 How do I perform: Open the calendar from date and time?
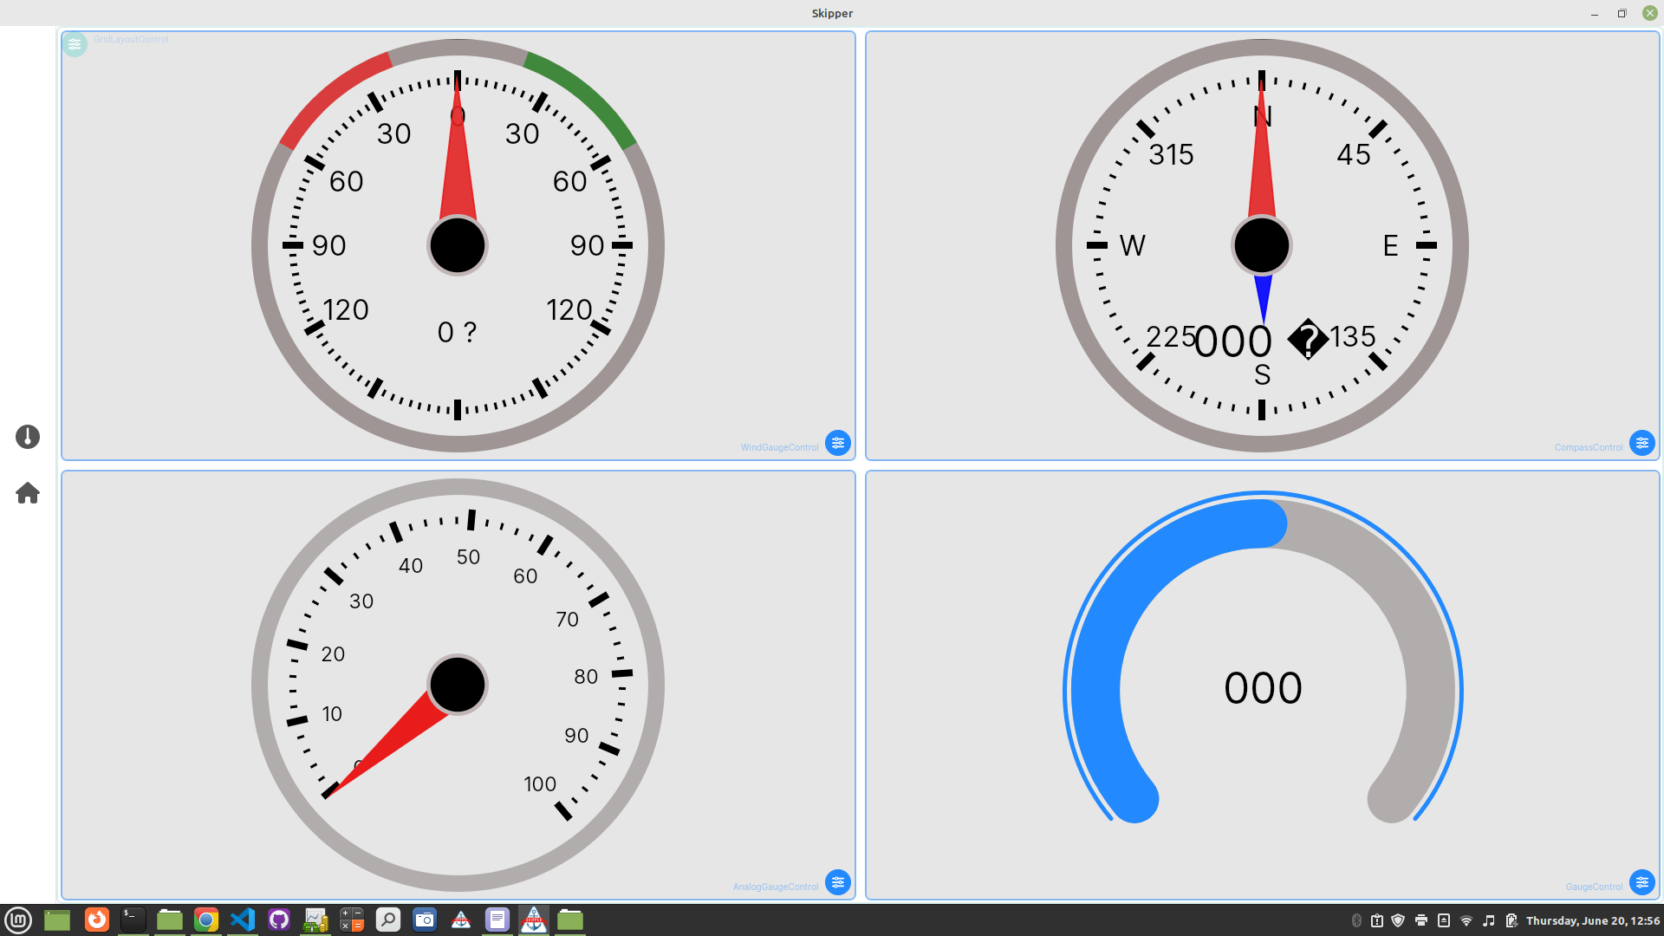click(x=1592, y=920)
